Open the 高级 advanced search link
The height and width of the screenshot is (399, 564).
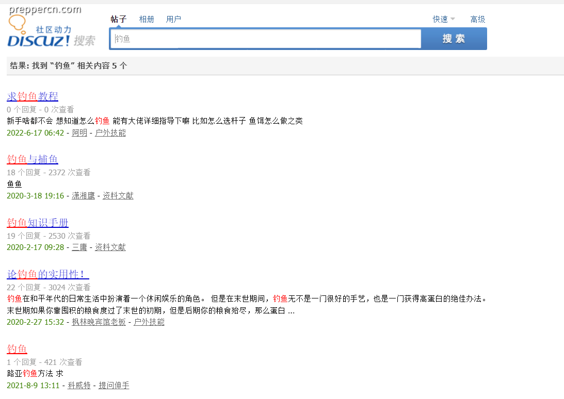[478, 20]
